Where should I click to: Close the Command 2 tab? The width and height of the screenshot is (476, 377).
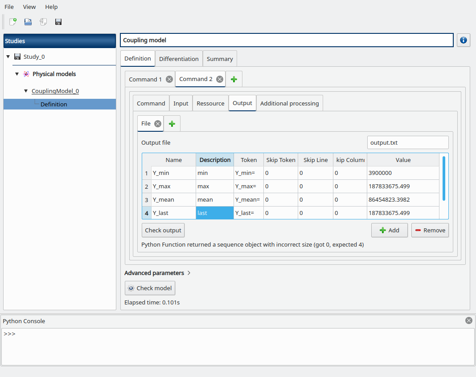pos(219,79)
